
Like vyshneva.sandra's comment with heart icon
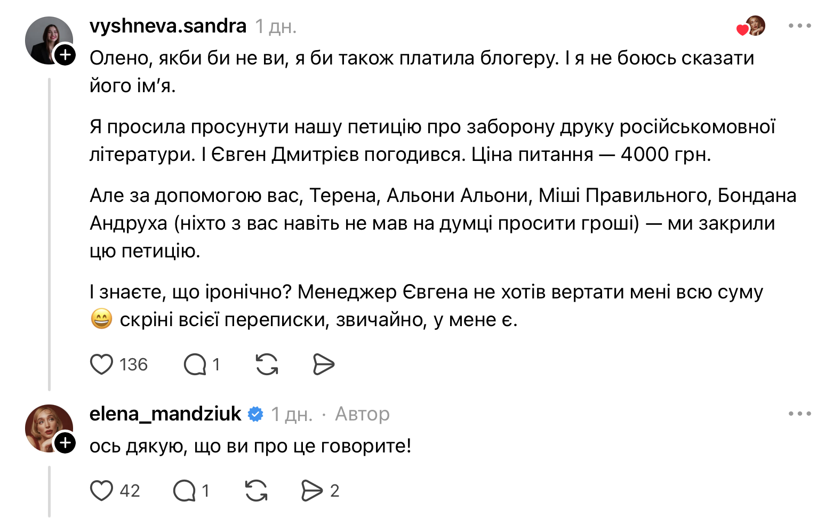[101, 365]
